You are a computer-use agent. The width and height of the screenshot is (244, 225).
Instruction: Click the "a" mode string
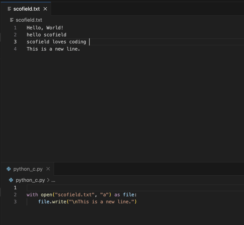tap(104, 195)
